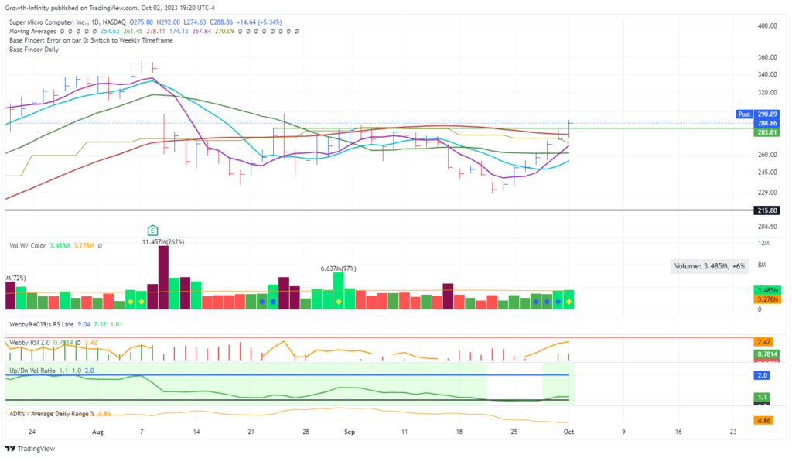Click the blue 'Post' price tag
792x458 pixels.
[746, 114]
